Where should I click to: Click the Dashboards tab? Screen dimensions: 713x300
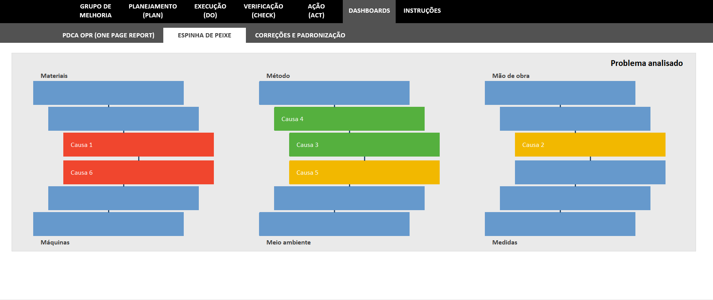[369, 11]
